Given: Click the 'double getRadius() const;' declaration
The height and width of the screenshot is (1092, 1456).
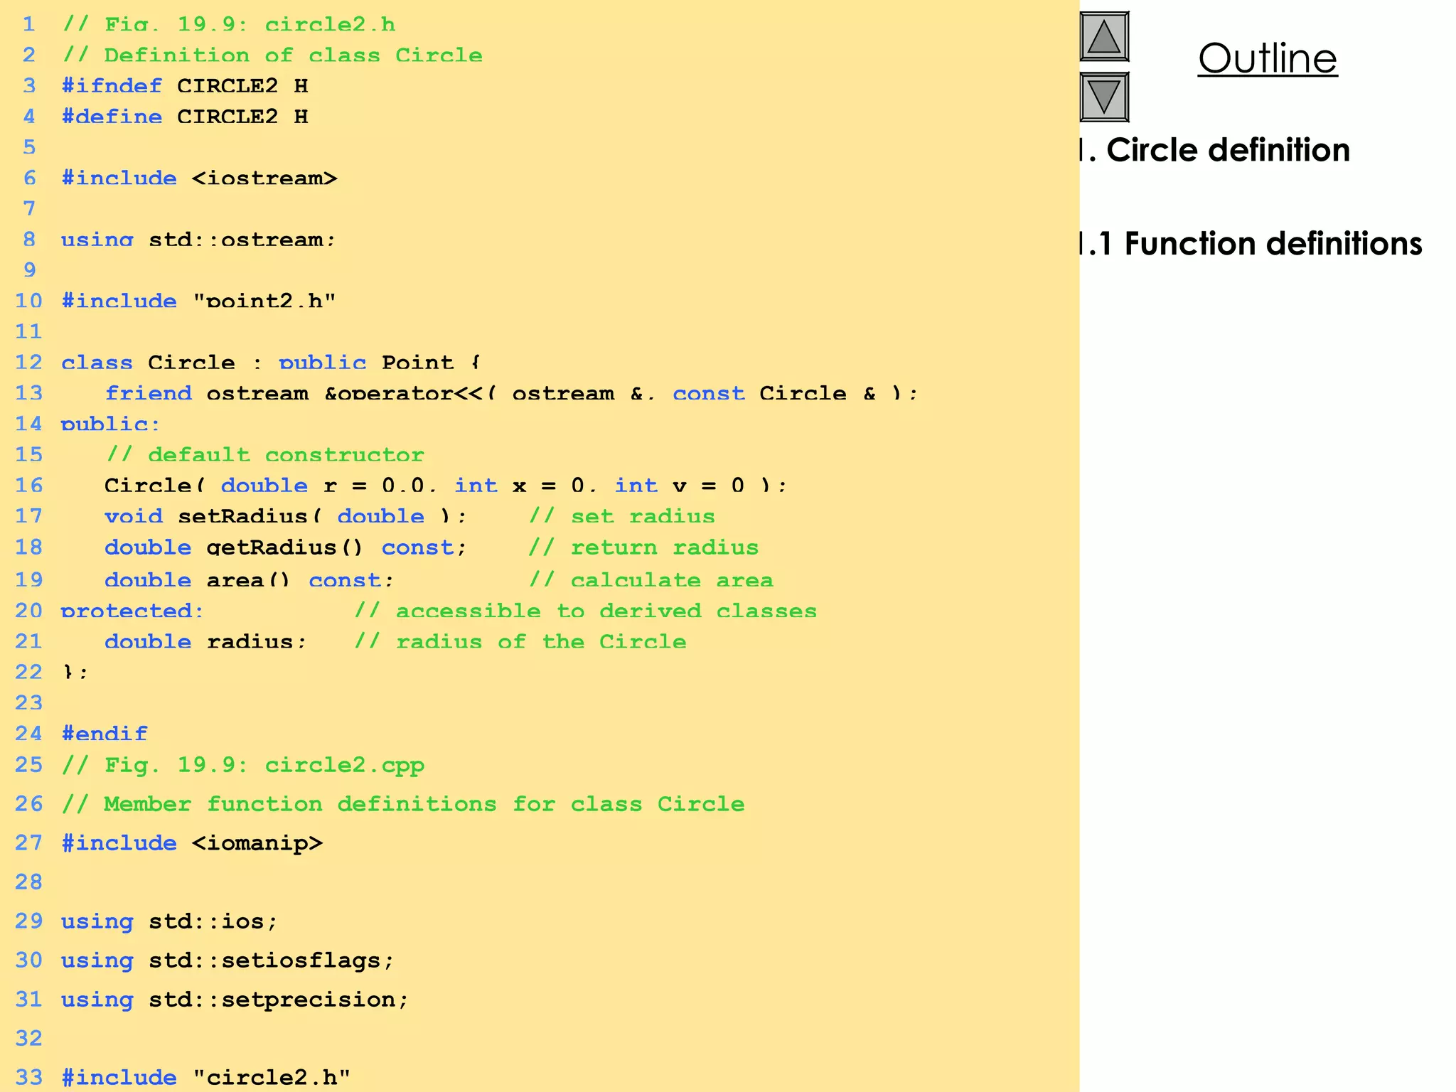Looking at the screenshot, I should [x=286, y=547].
